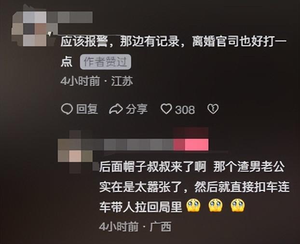Click the 308 like count

coord(185,109)
